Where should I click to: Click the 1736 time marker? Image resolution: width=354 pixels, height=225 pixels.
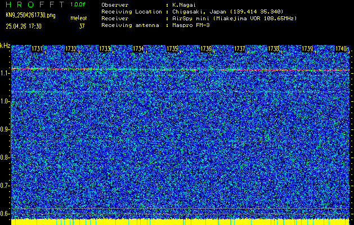206,49
